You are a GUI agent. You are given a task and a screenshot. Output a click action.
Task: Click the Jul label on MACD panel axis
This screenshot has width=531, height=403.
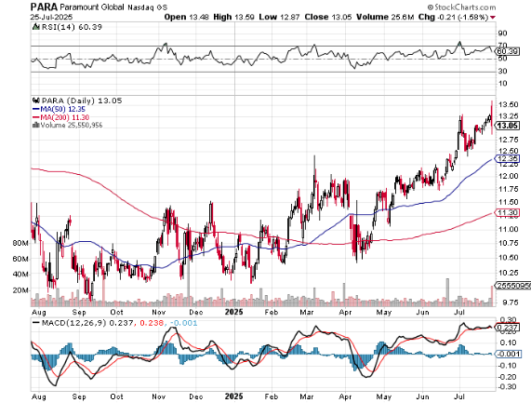458,396
